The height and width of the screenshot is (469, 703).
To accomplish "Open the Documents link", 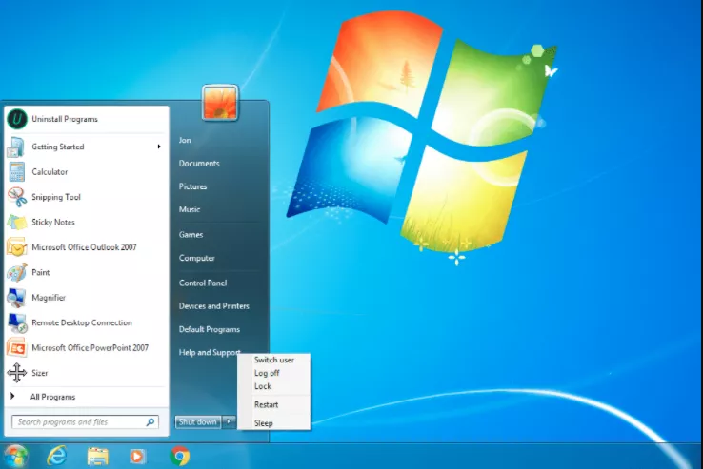I will coord(199,164).
